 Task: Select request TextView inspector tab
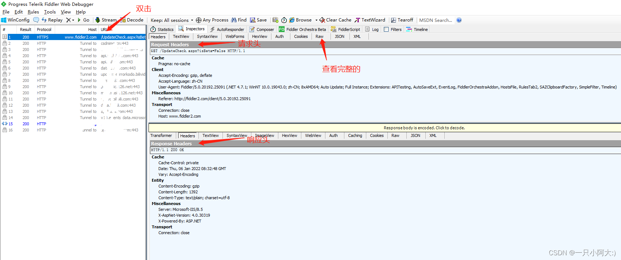181,36
